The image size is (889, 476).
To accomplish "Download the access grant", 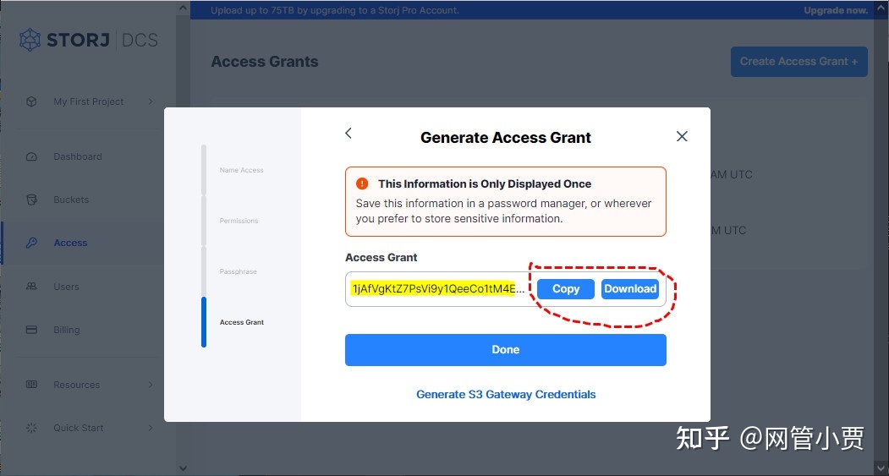I will point(630,289).
